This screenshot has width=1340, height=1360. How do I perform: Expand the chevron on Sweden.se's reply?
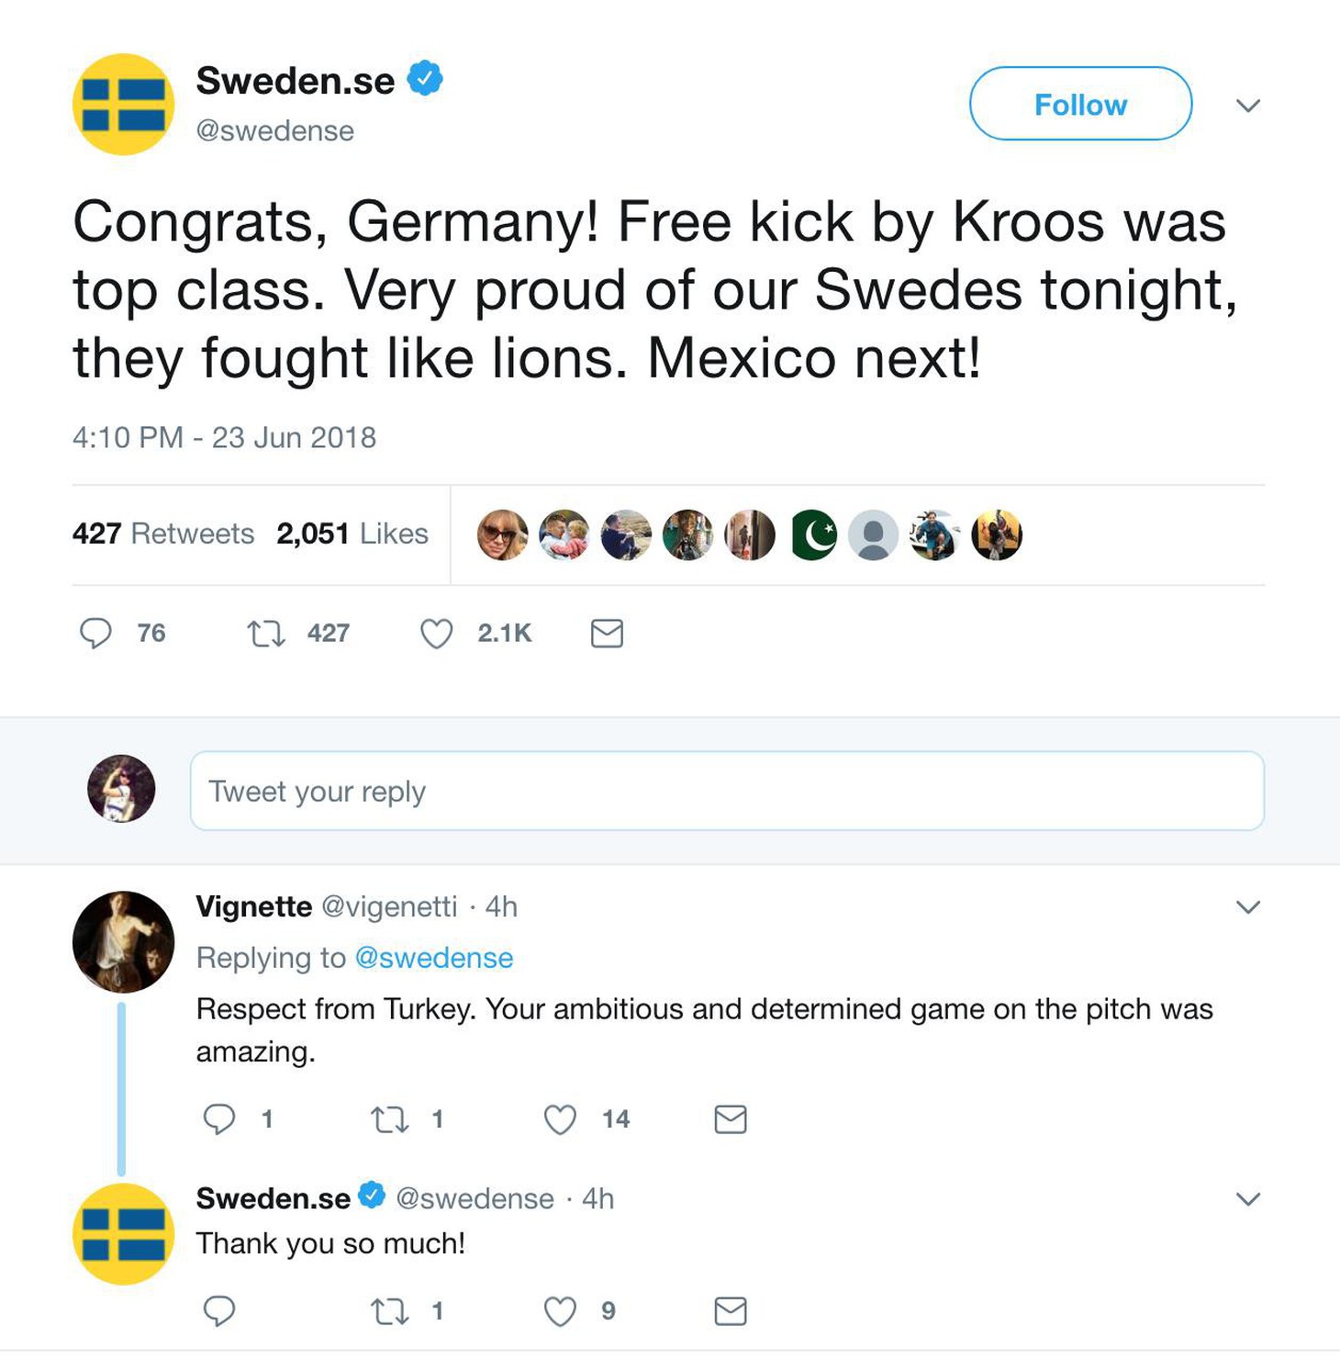pyautogui.click(x=1248, y=1199)
